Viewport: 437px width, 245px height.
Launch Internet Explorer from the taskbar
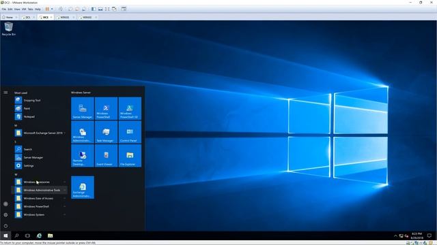pos(39,235)
